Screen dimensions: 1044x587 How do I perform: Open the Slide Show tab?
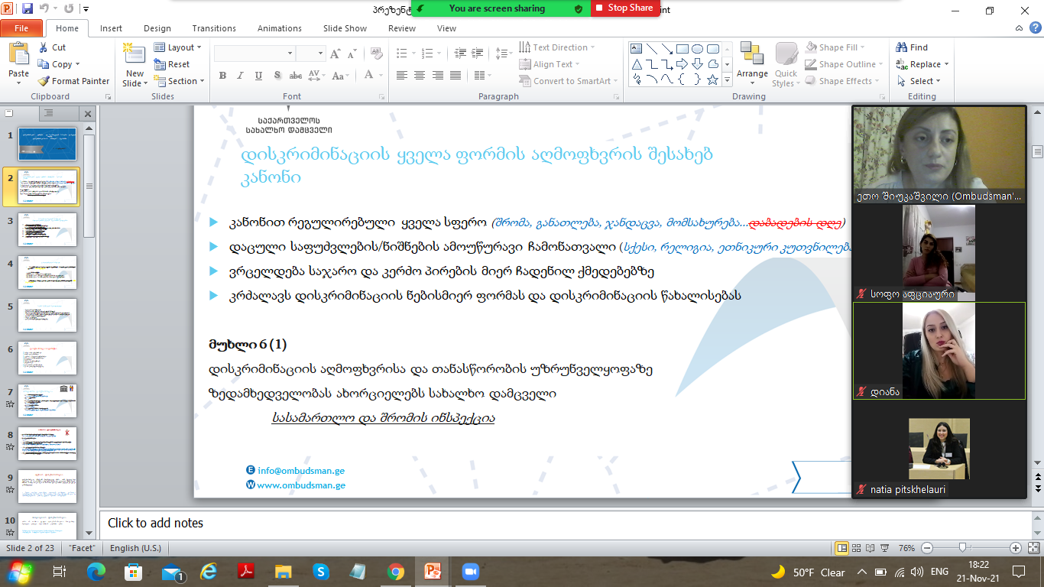point(345,28)
